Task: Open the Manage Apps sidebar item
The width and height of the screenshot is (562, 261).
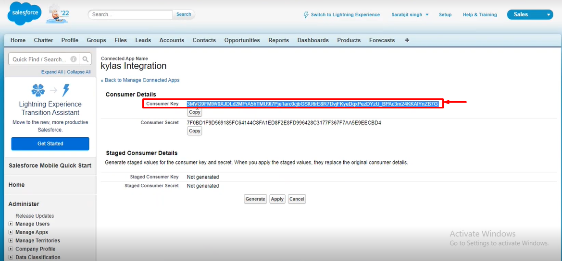Action: coord(32,232)
